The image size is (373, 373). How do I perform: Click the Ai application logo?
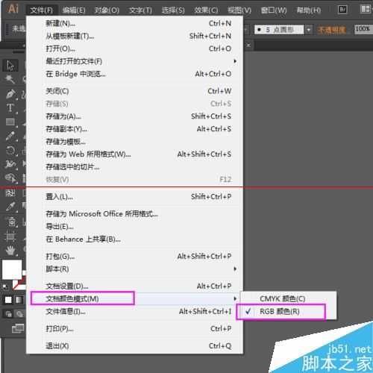(x=13, y=9)
